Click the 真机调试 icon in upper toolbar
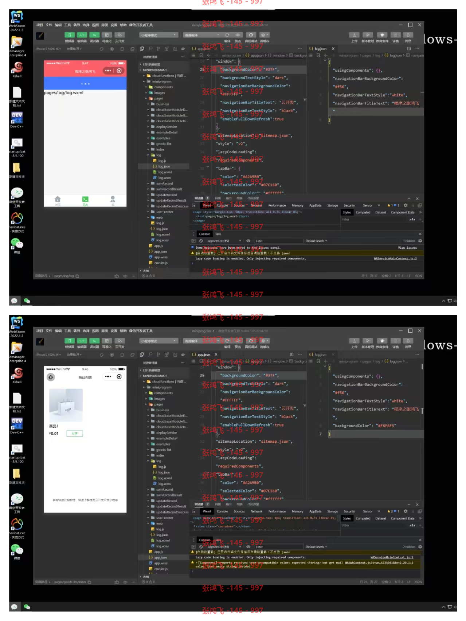The width and height of the screenshot is (466, 621). point(251,35)
